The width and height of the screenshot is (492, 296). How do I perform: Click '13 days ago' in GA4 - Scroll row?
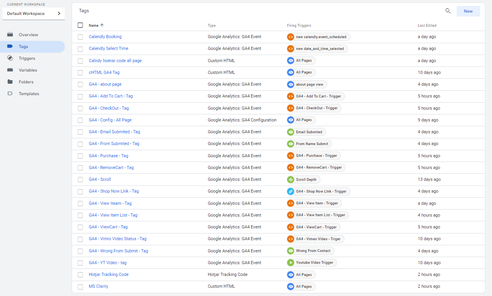(429, 179)
